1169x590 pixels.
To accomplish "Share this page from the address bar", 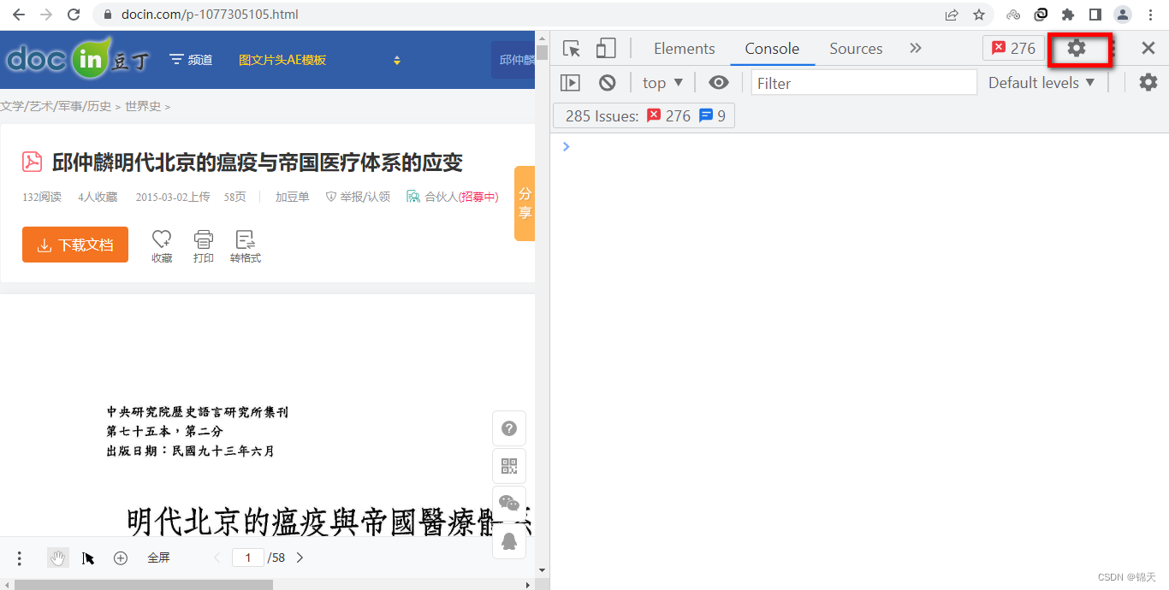I will pyautogui.click(x=952, y=15).
